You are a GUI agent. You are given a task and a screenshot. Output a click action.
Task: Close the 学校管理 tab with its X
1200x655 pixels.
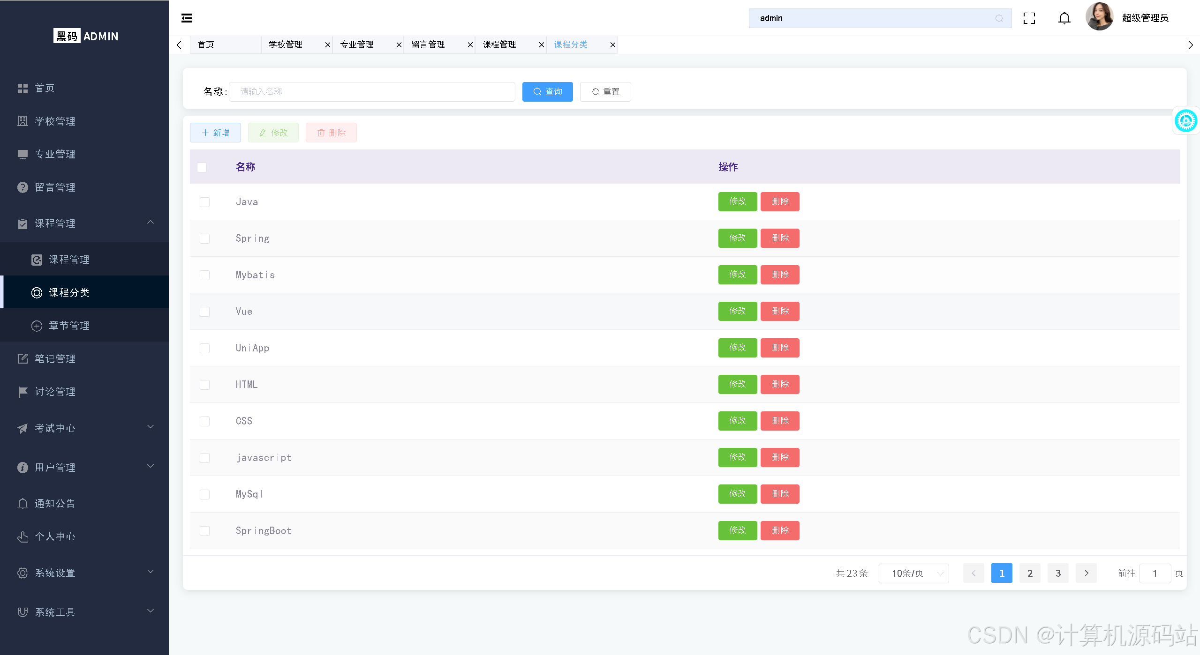[x=328, y=45]
